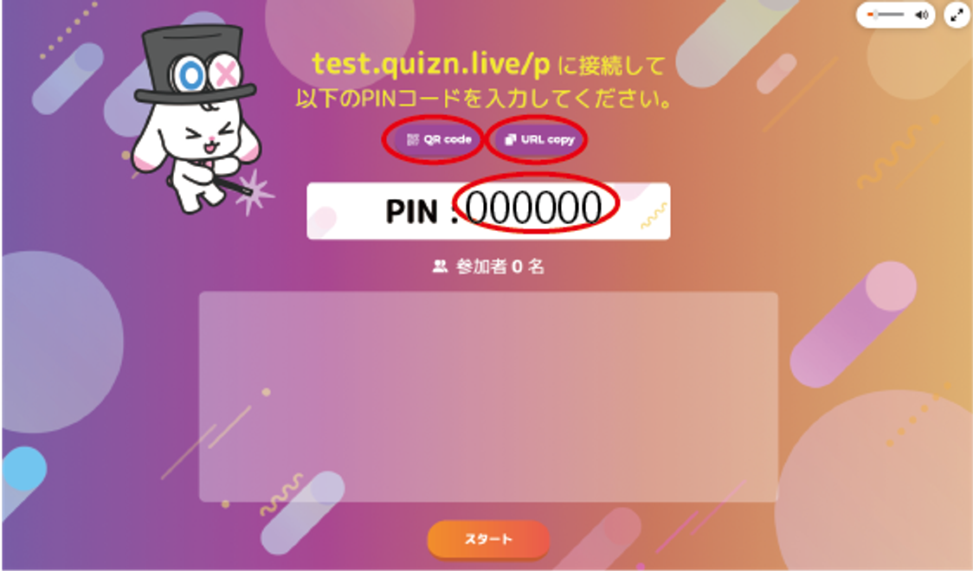This screenshot has width=973, height=571.
Task: Start the quiz with スタート button
Action: point(488,539)
